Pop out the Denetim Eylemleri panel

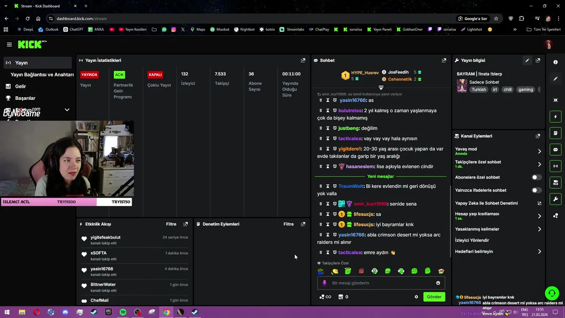click(303, 224)
